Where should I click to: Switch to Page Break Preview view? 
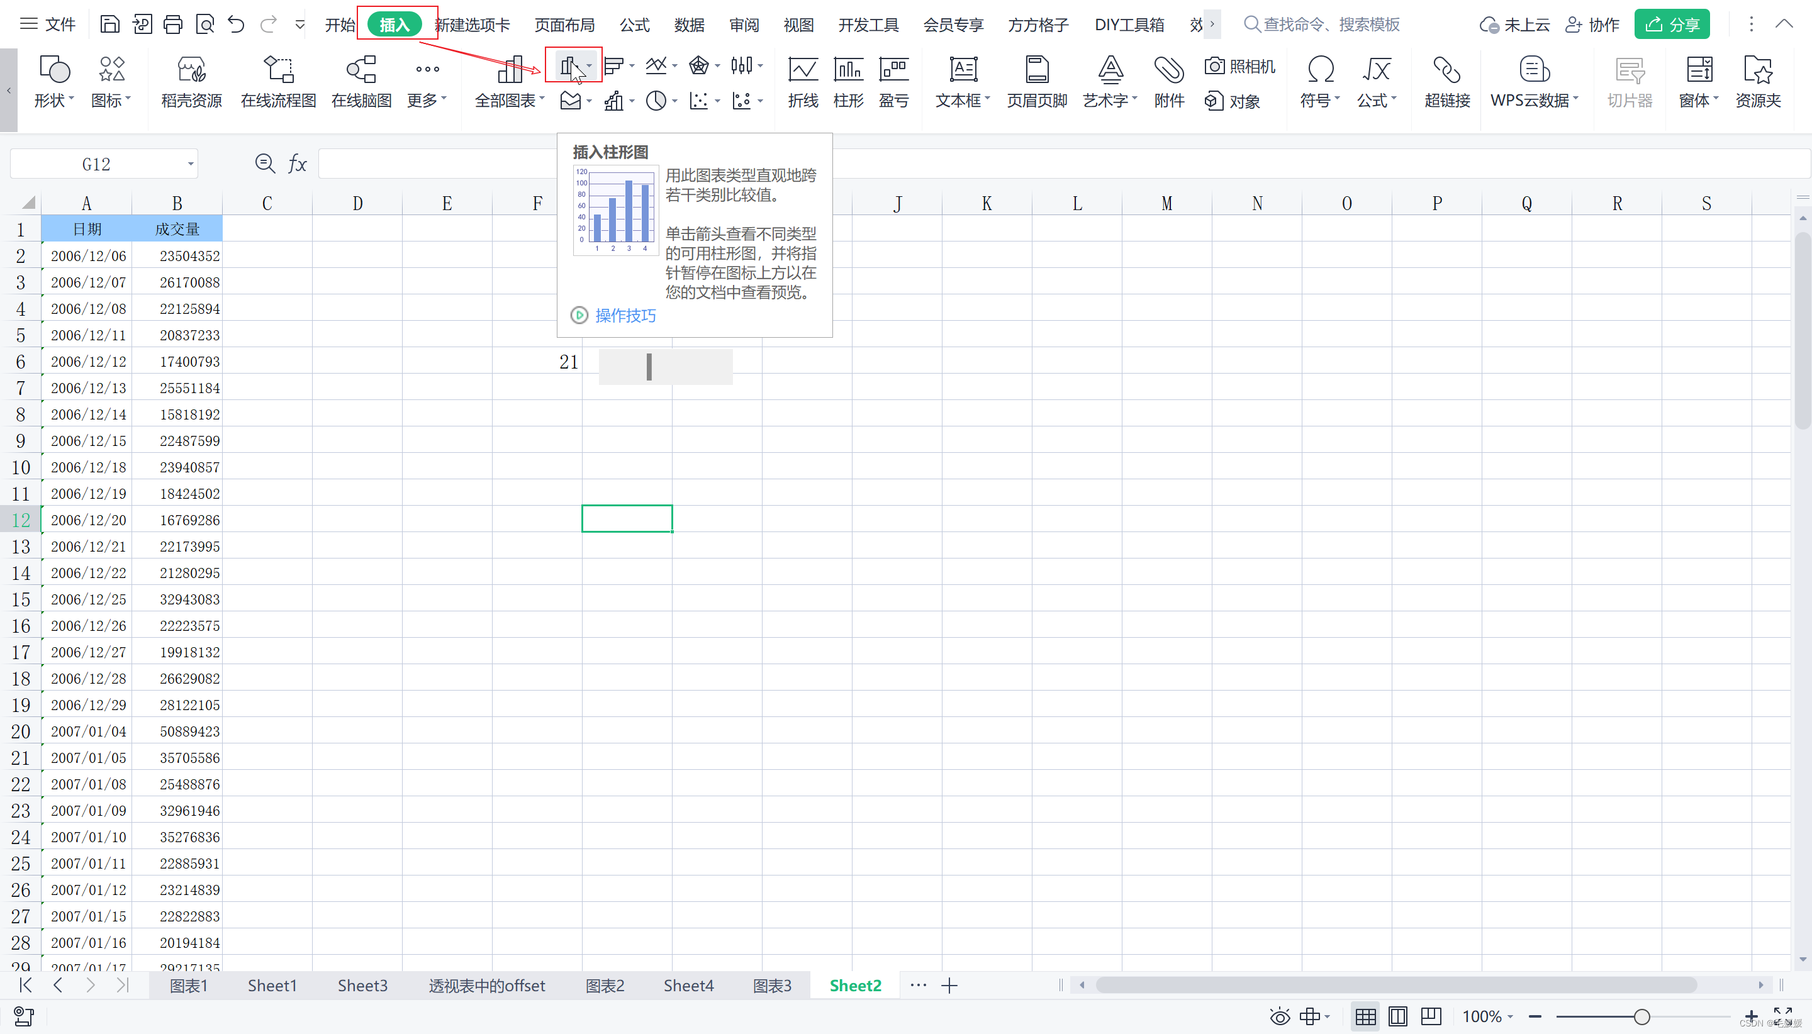point(1431,1016)
